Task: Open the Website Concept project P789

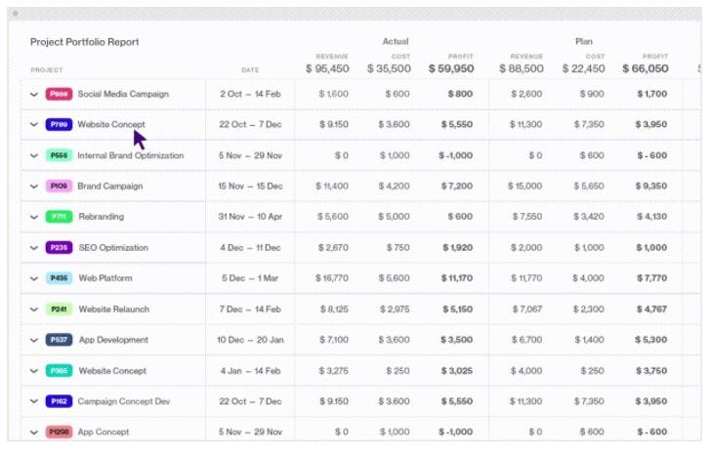Action: (111, 125)
